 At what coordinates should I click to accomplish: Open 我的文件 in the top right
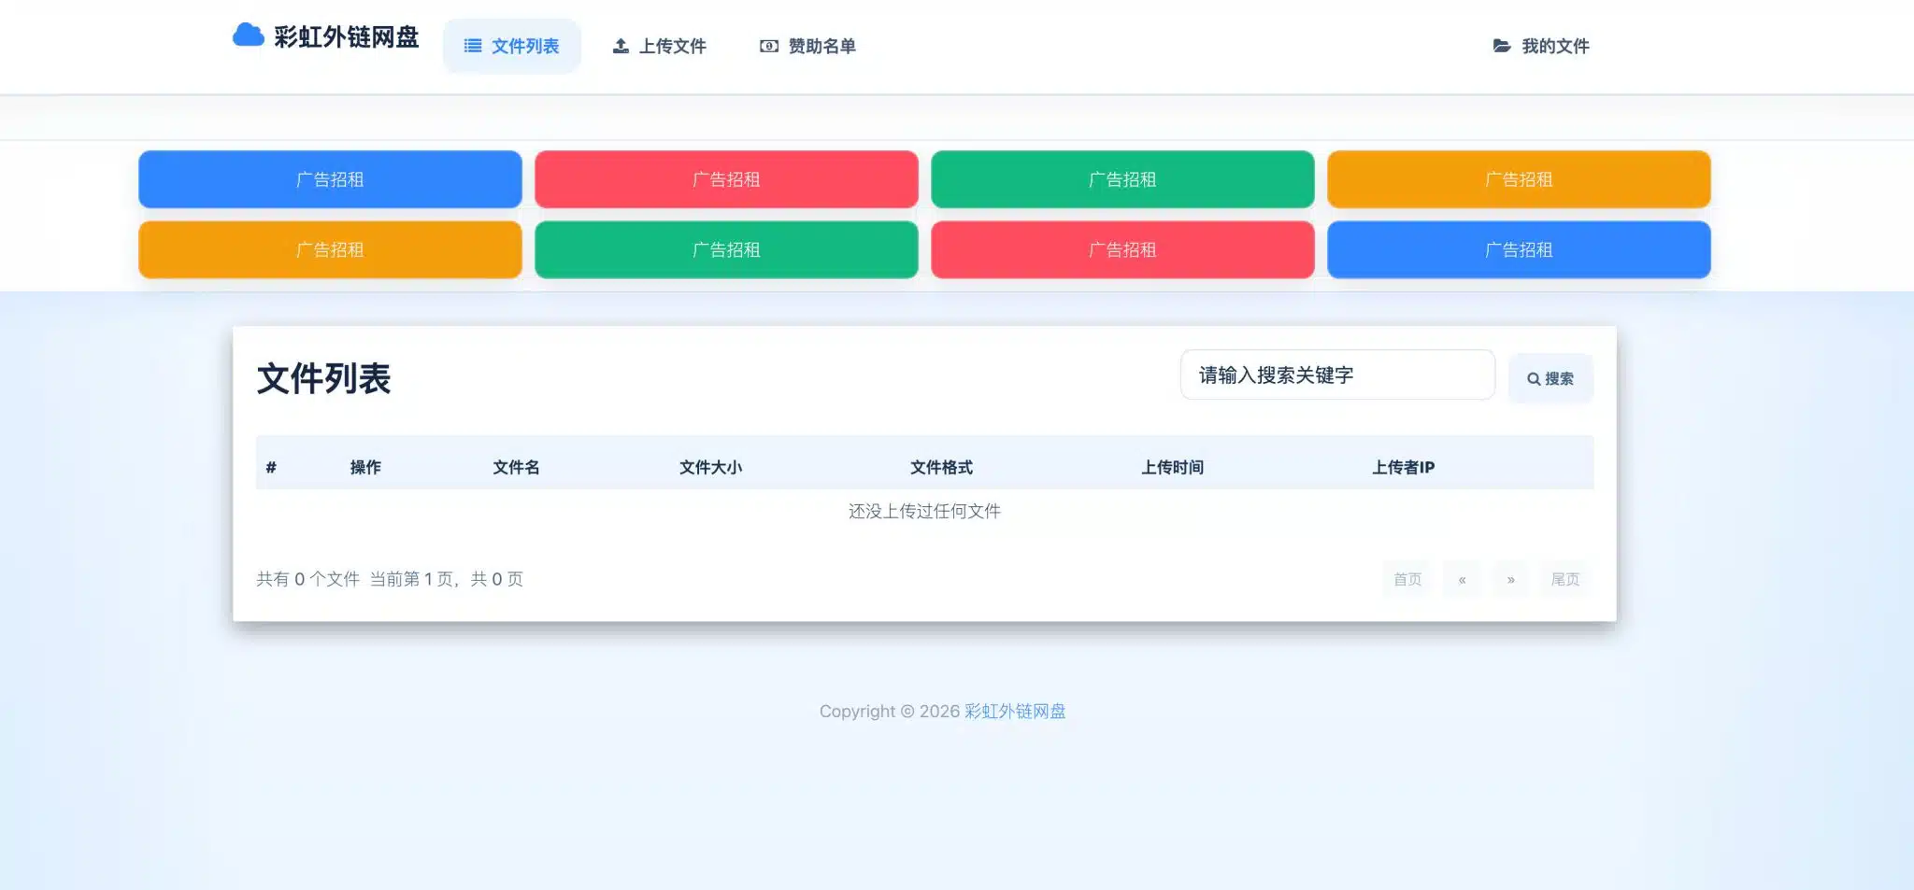(1541, 46)
